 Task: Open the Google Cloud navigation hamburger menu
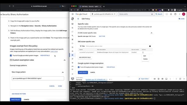coord(72,14)
